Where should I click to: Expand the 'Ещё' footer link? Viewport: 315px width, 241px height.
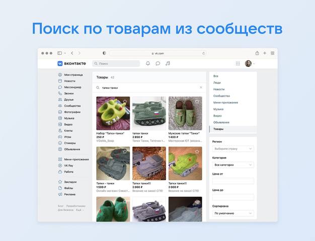tap(80, 210)
